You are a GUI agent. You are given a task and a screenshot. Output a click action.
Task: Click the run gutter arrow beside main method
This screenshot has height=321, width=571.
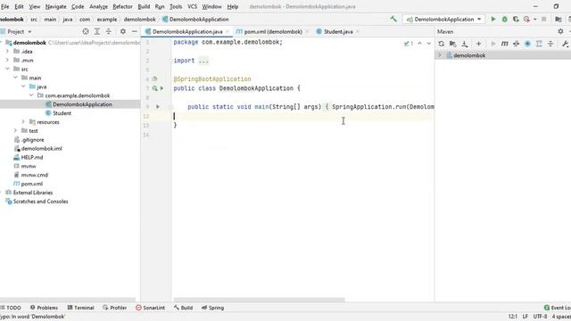(x=158, y=107)
